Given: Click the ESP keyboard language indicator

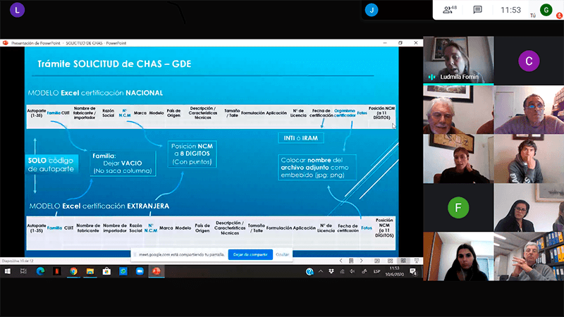Looking at the screenshot, I should coord(377,271).
